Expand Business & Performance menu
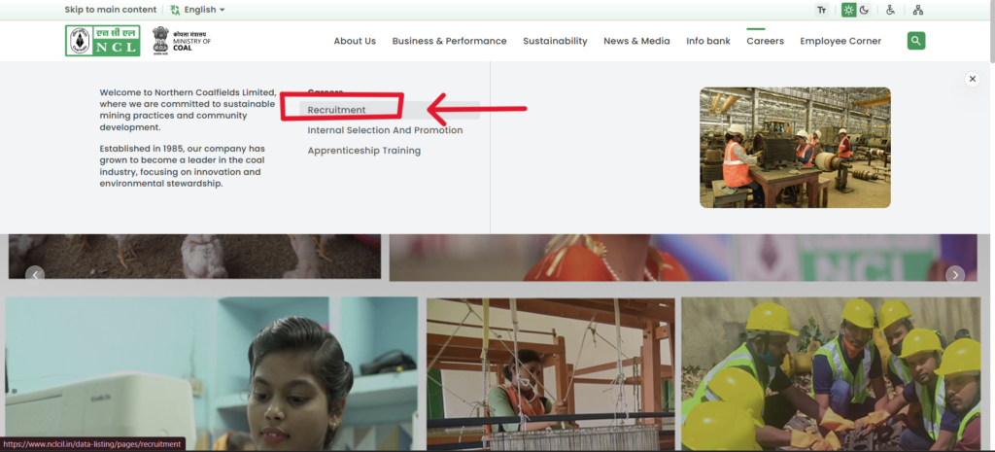The width and height of the screenshot is (995, 452). pyautogui.click(x=449, y=41)
